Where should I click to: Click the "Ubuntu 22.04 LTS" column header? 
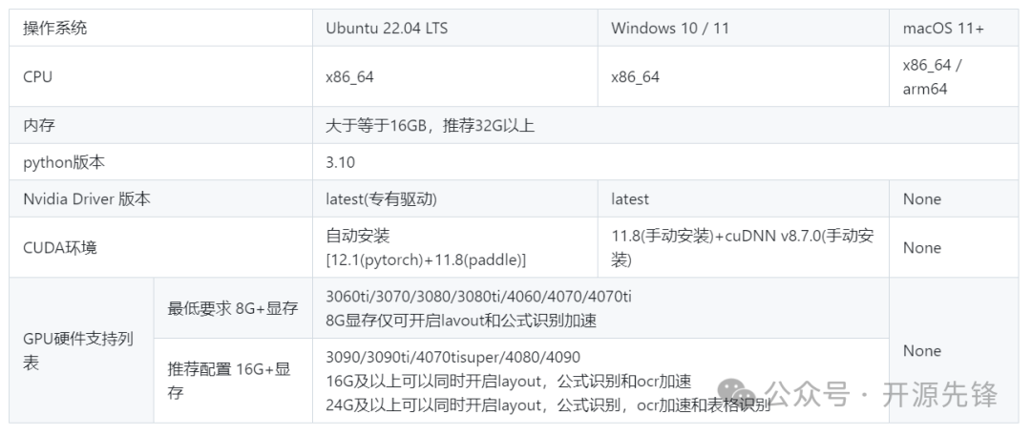pyautogui.click(x=387, y=28)
